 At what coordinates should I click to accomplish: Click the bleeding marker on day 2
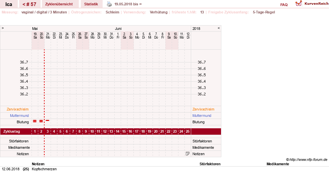click(41, 121)
